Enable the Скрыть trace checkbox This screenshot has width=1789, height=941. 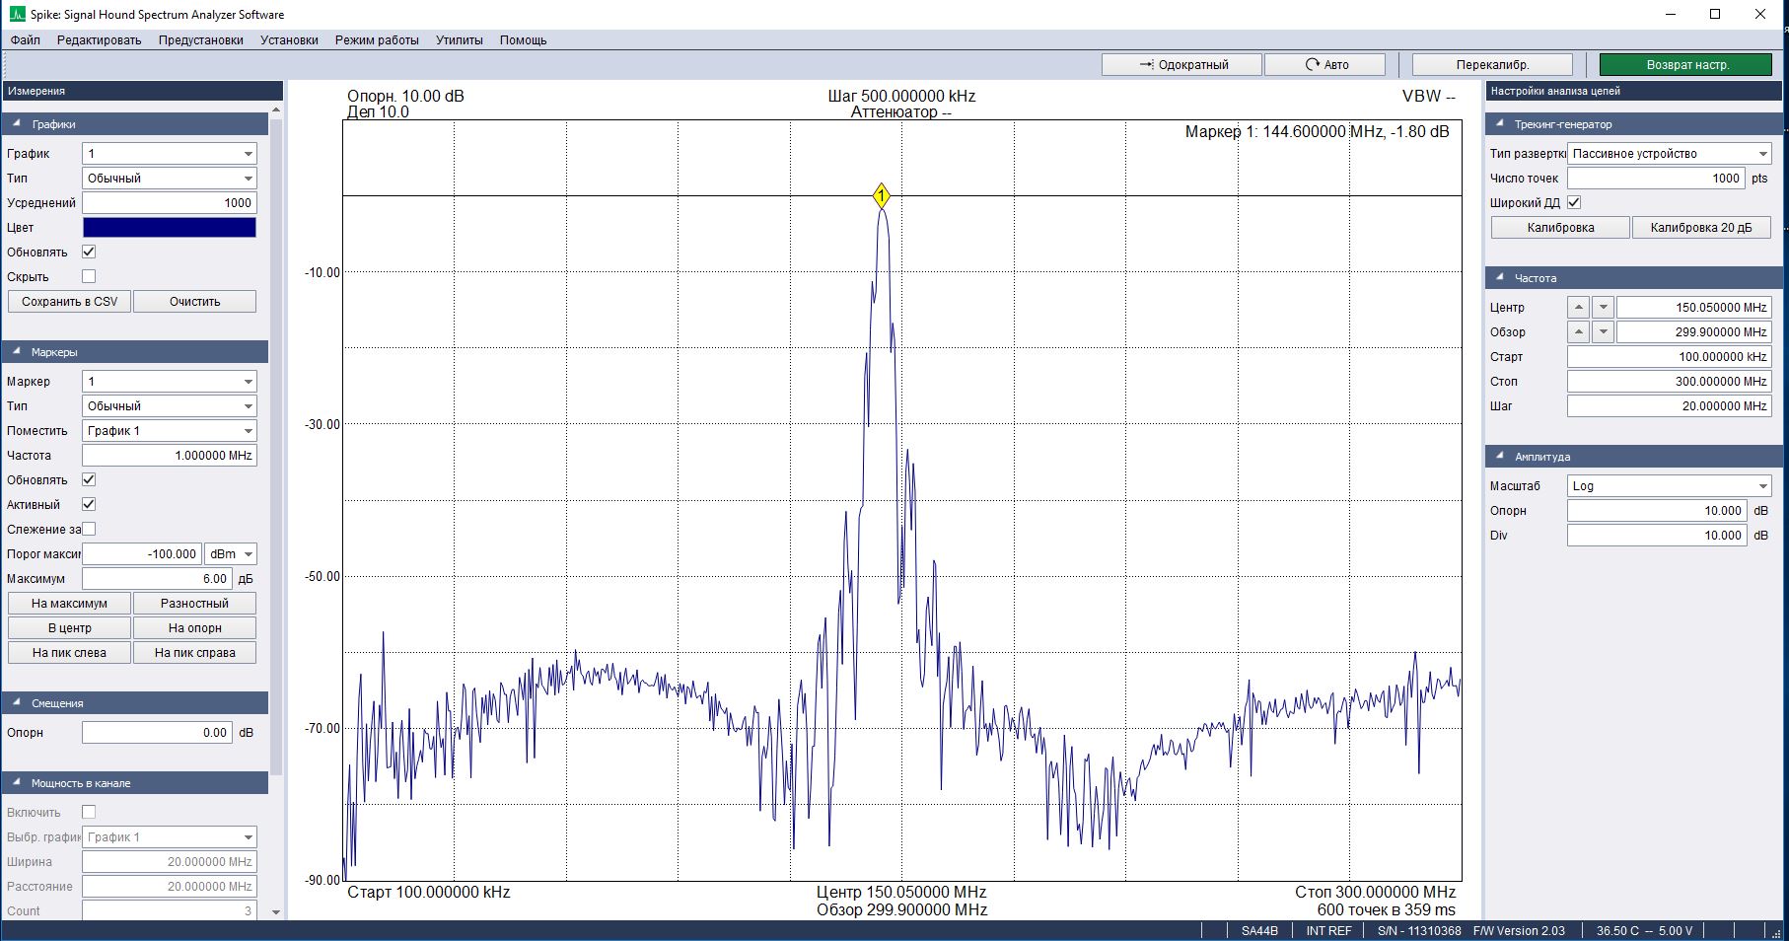(89, 277)
